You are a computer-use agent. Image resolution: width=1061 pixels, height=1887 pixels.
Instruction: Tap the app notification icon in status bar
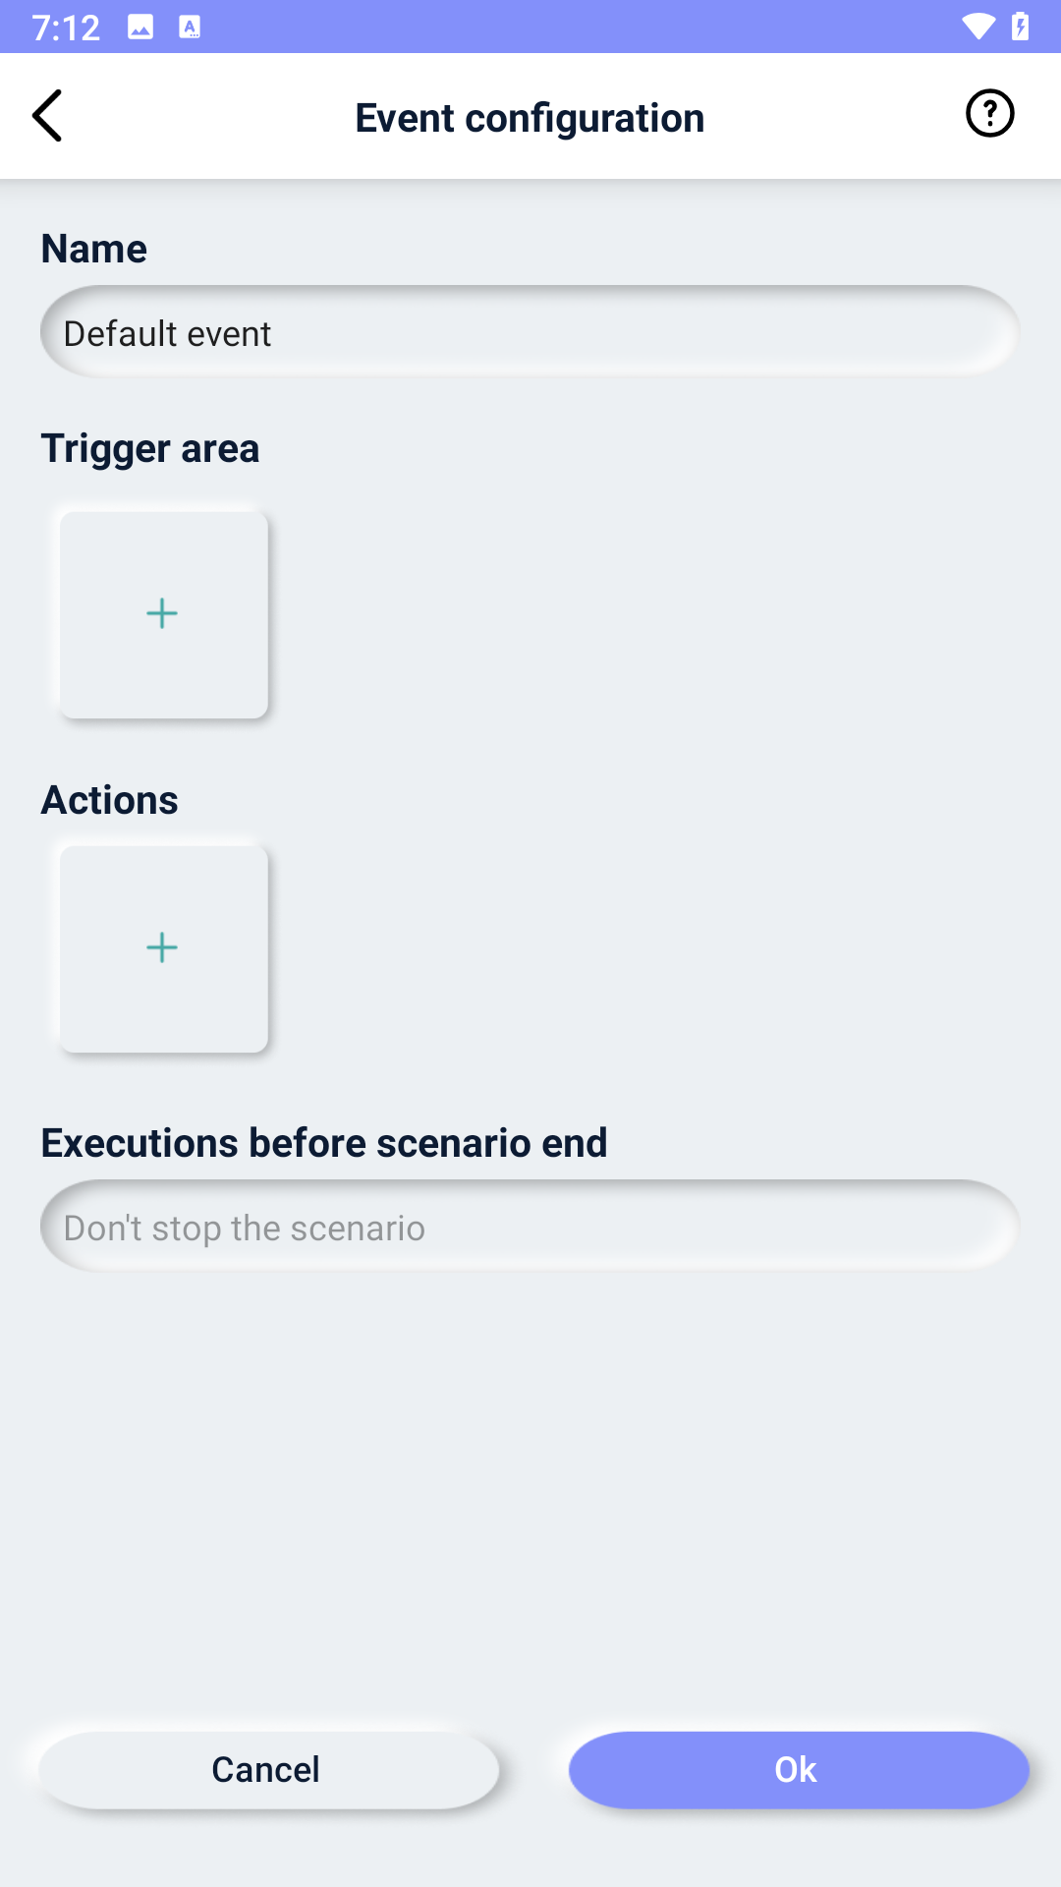pyautogui.click(x=190, y=28)
